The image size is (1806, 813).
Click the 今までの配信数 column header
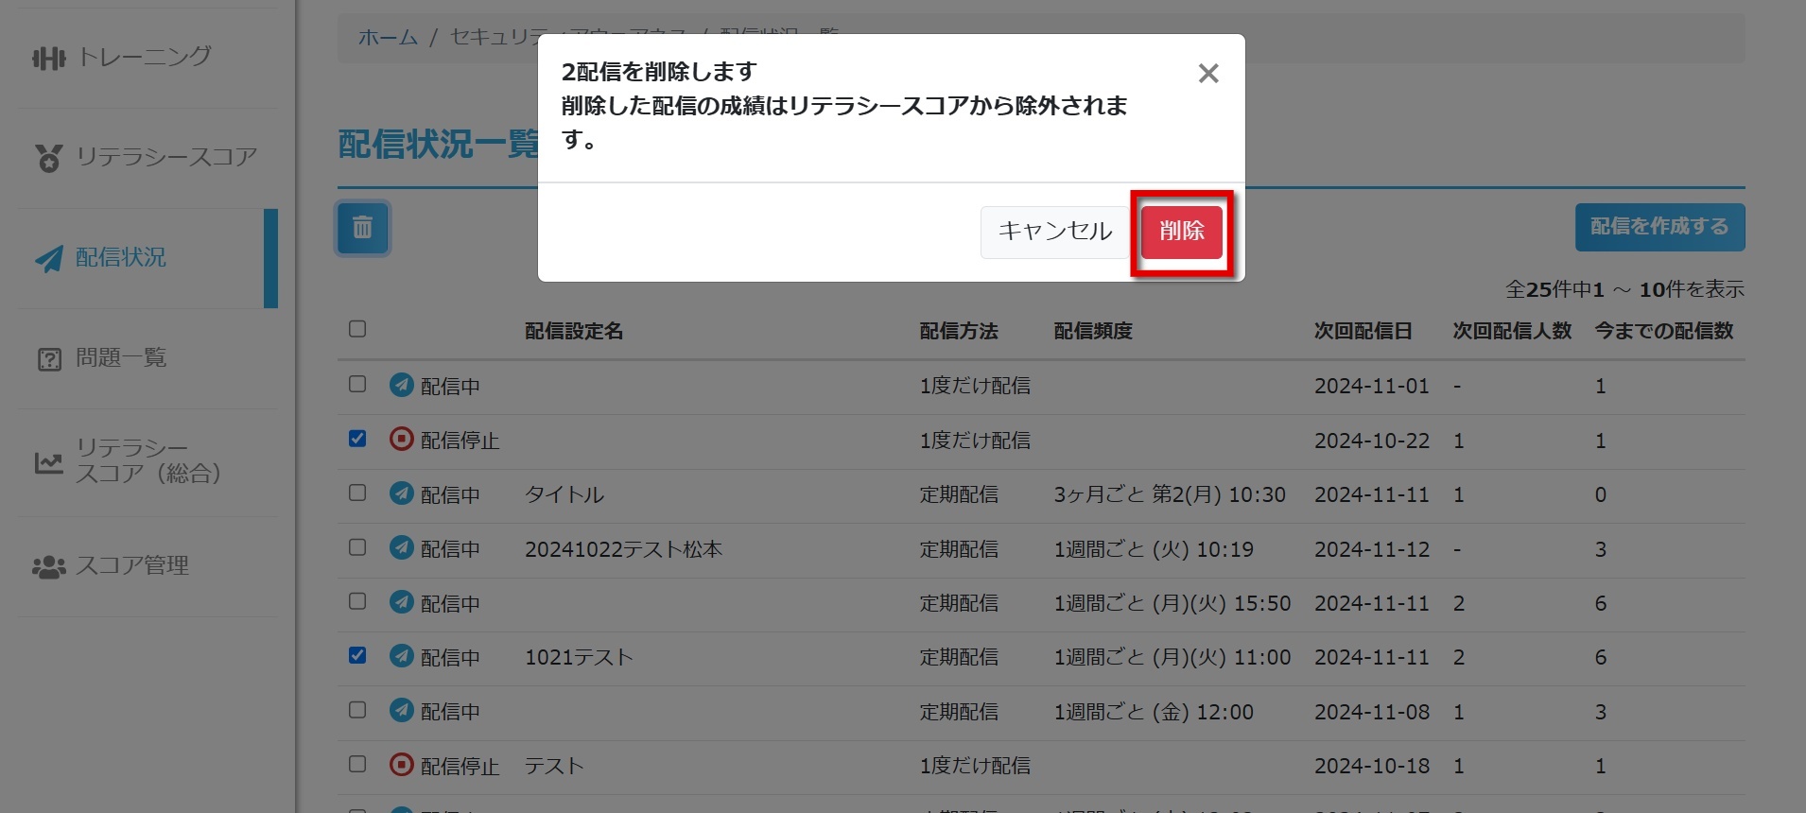[1664, 331]
